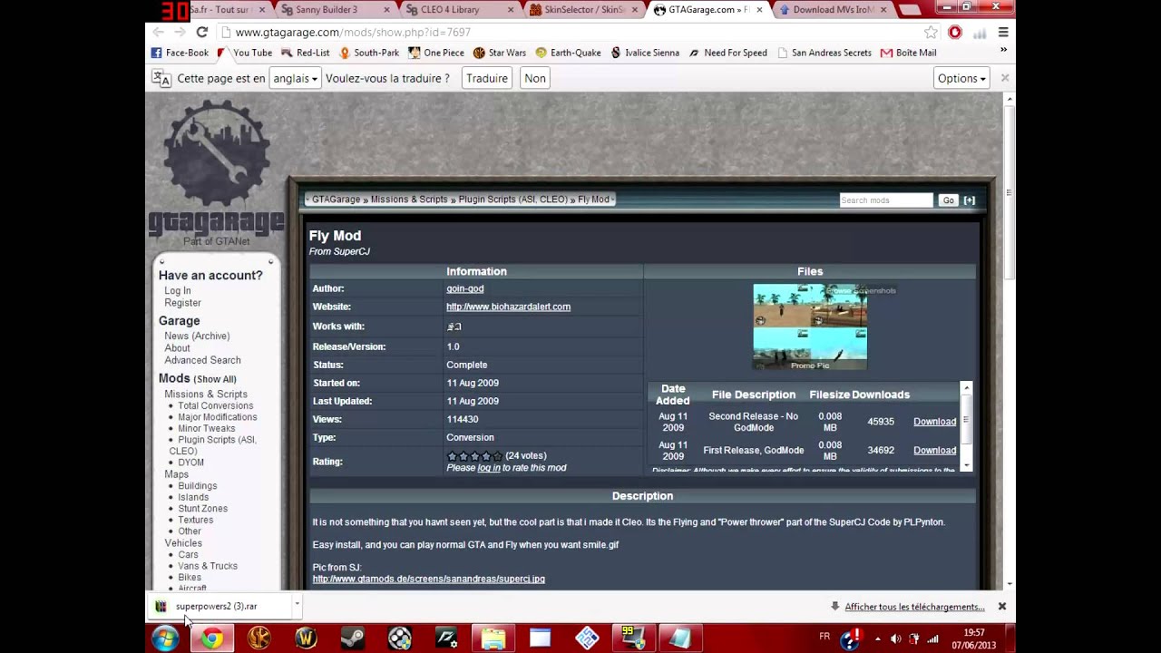Open the Chrome menu hamburger icon
Image resolution: width=1161 pixels, height=653 pixels.
pos(1003,32)
